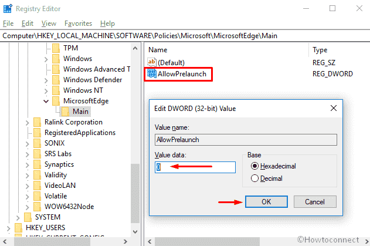Select the (Default) value row
The height and width of the screenshot is (246, 370).
click(171, 62)
